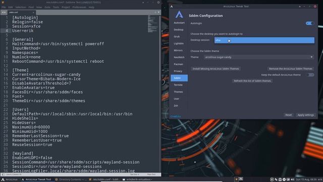
Task: Open the Help menu in Sublime
Action: [91, 7]
